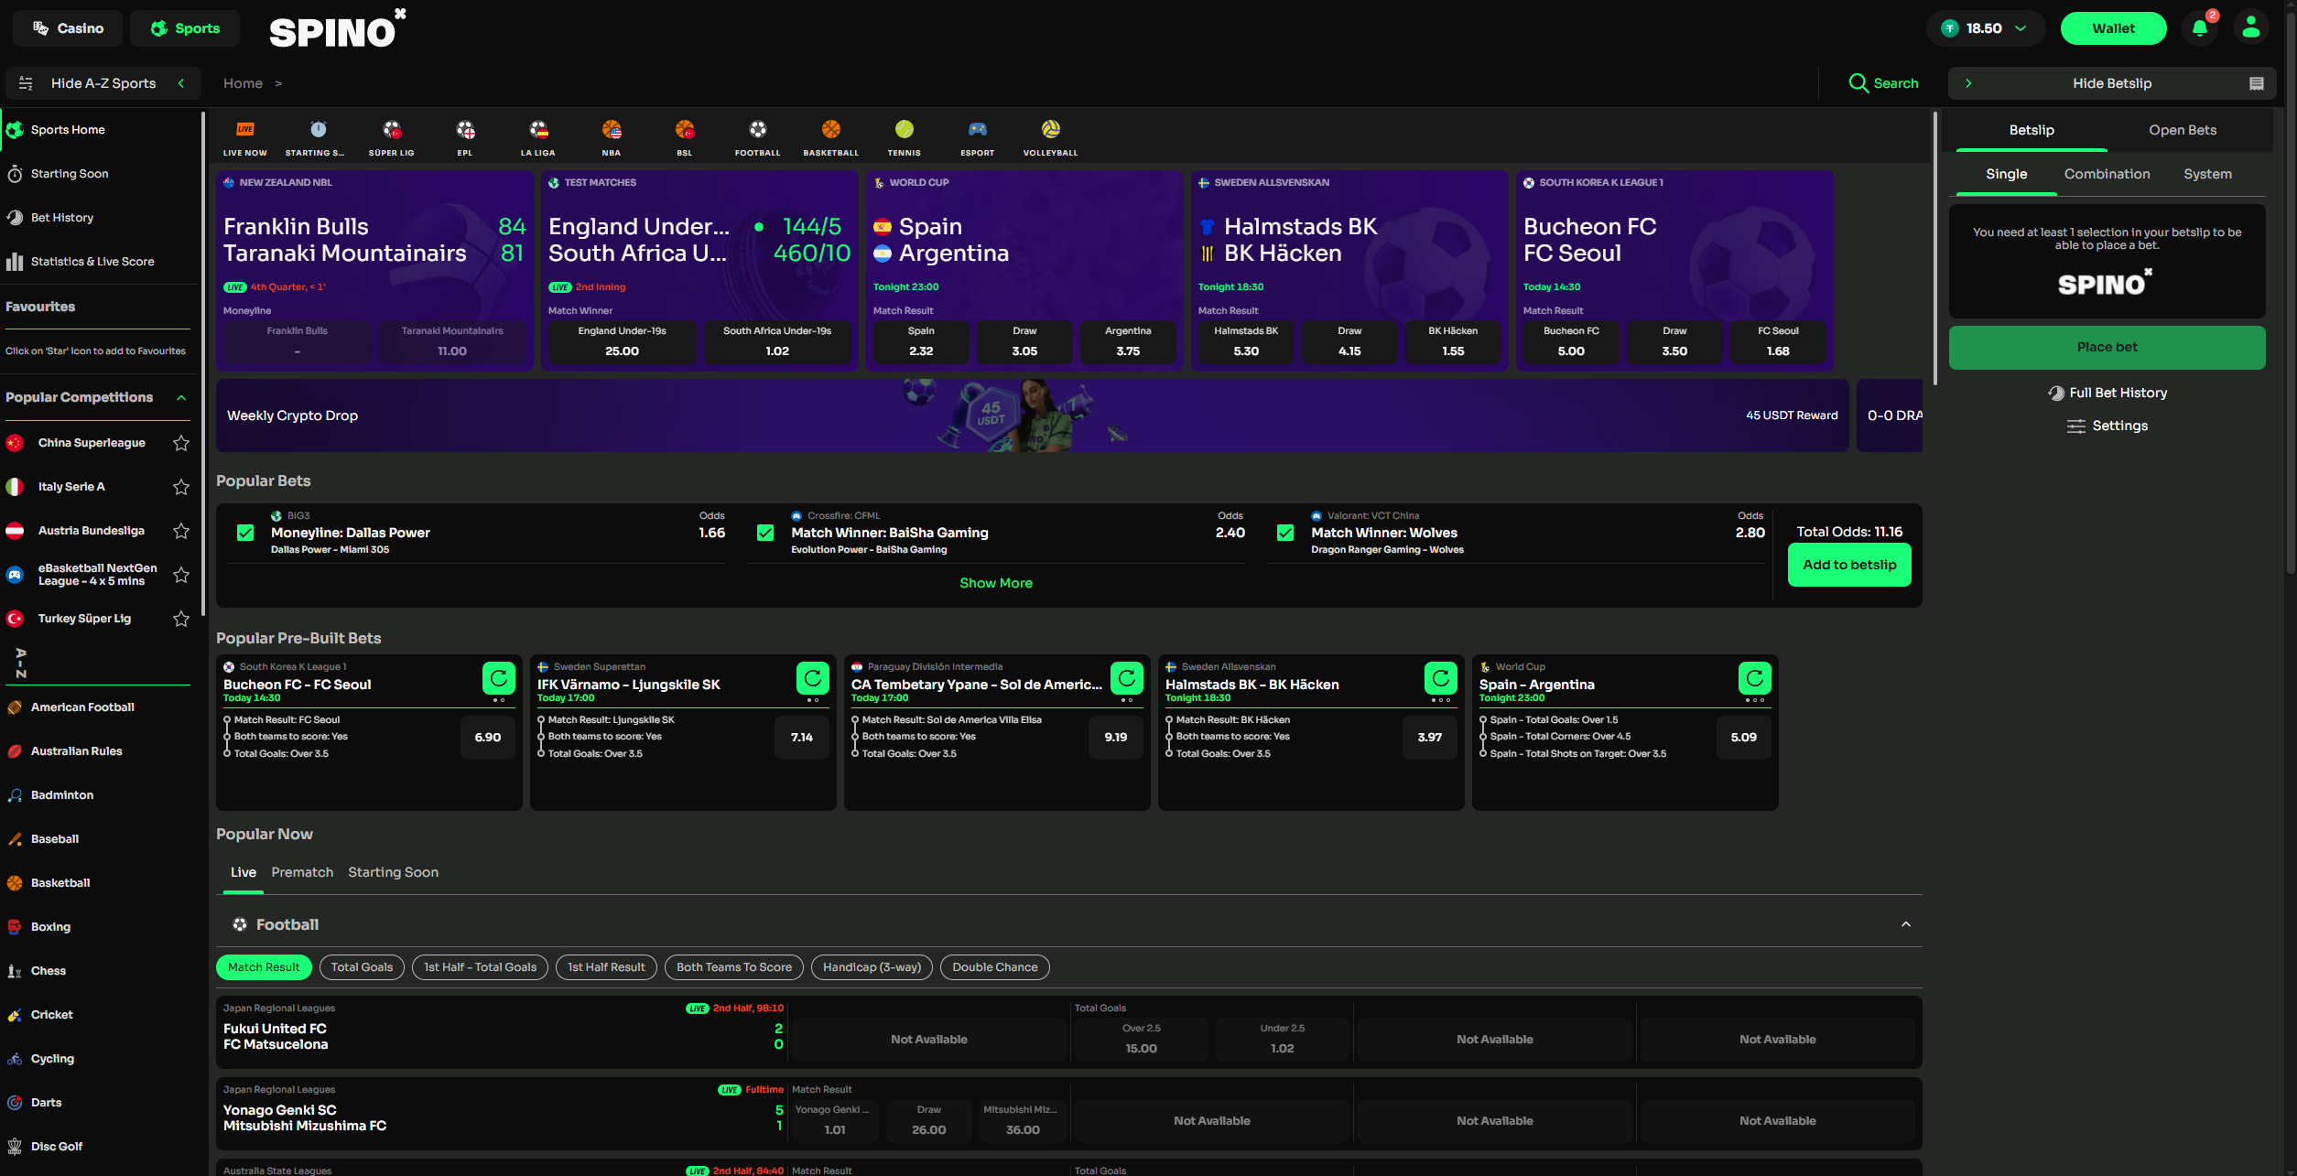
Task: Click the Place bet button
Action: 2107,348
